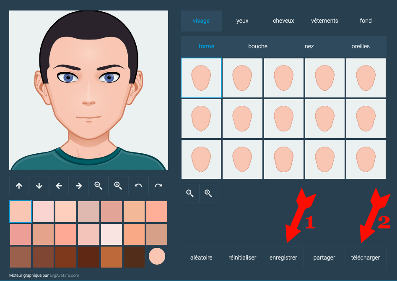Open the visage tab
The image size is (397, 281).
pyautogui.click(x=201, y=21)
